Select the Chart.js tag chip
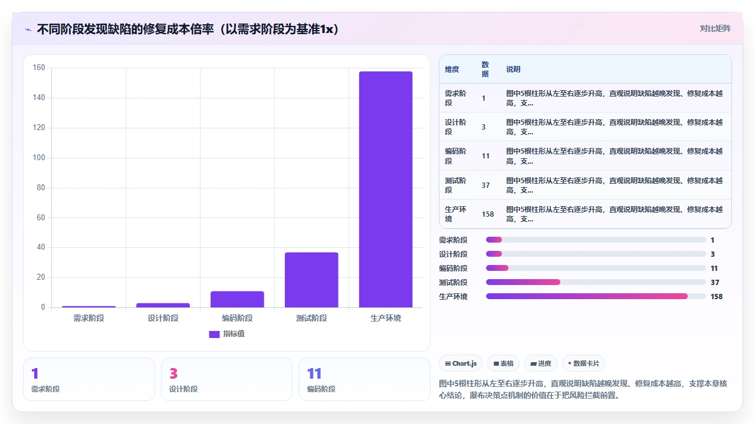This screenshot has width=755, height=424. click(461, 363)
